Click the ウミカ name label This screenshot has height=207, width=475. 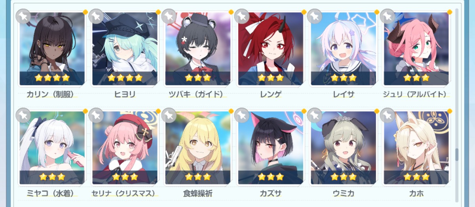[344, 193]
